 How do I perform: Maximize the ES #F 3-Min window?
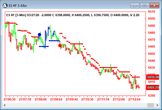(x=144, y=5)
